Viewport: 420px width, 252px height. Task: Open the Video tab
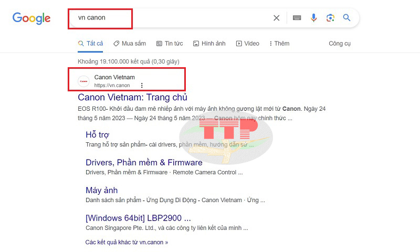pyautogui.click(x=247, y=44)
